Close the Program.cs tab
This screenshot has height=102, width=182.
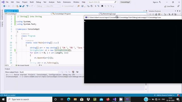17,11
